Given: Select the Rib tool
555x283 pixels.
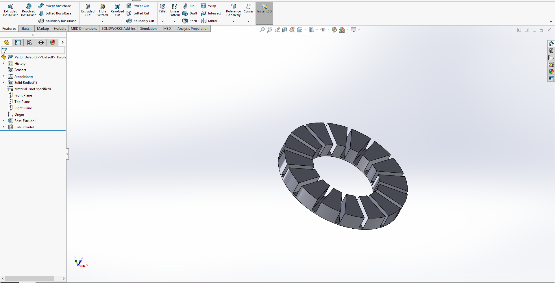Looking at the screenshot, I should (x=189, y=6).
